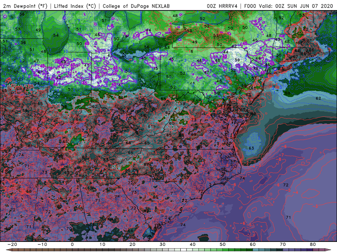Click the 20 label on the color scale
This screenshot has width=337, height=252.
[132, 244]
